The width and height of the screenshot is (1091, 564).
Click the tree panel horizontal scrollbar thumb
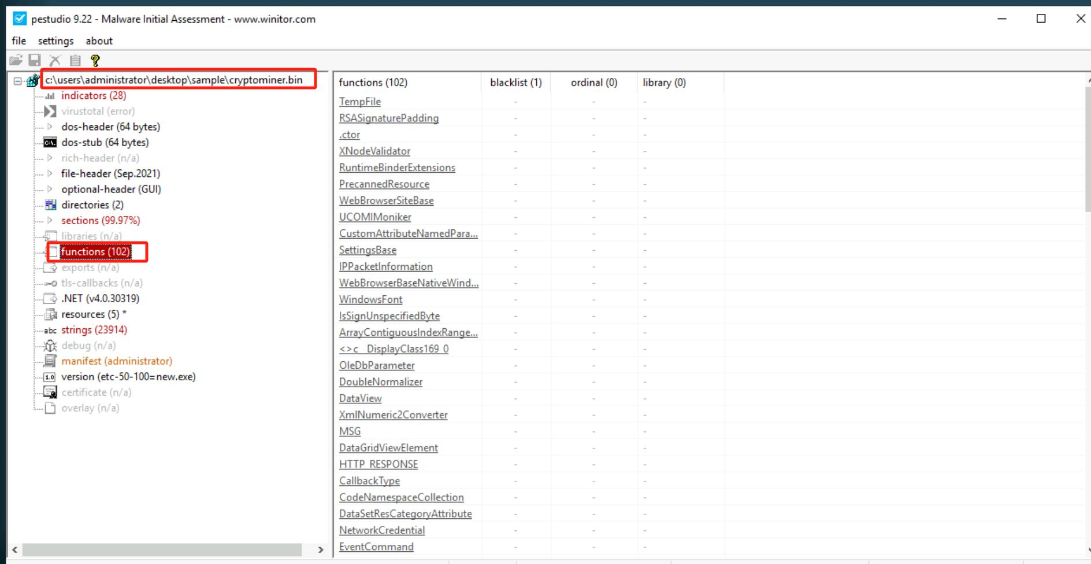click(162, 550)
